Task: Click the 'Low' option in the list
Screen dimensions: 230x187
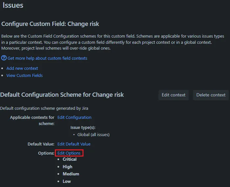Action: tap(67, 181)
